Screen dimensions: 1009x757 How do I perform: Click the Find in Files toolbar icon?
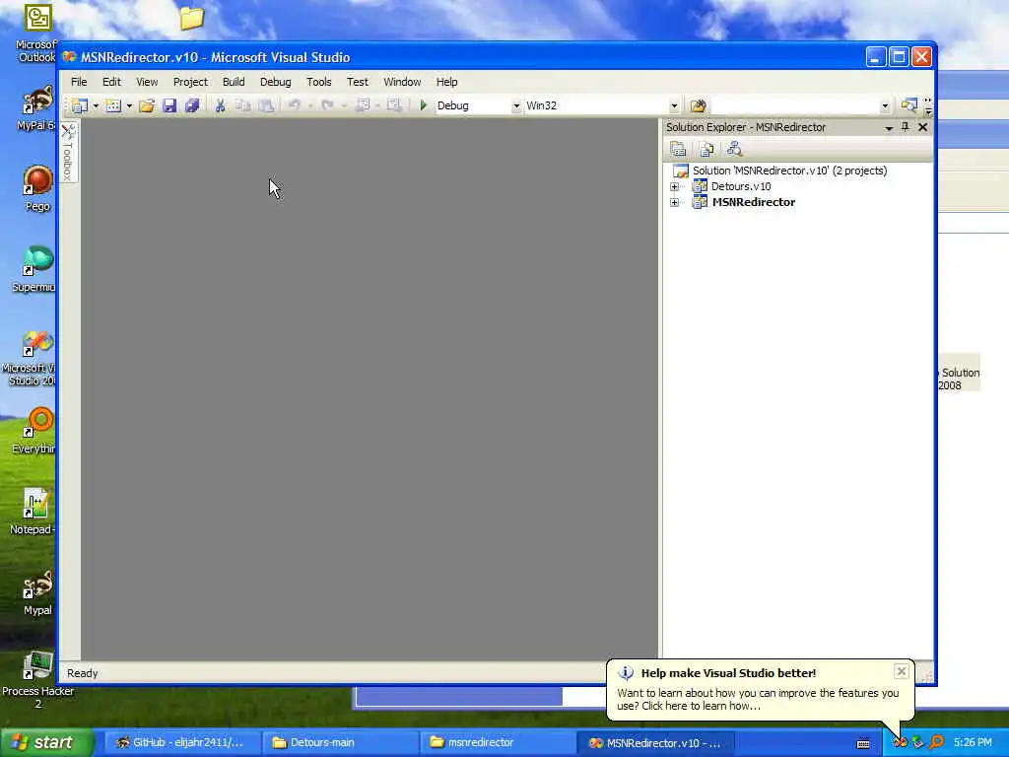699,105
